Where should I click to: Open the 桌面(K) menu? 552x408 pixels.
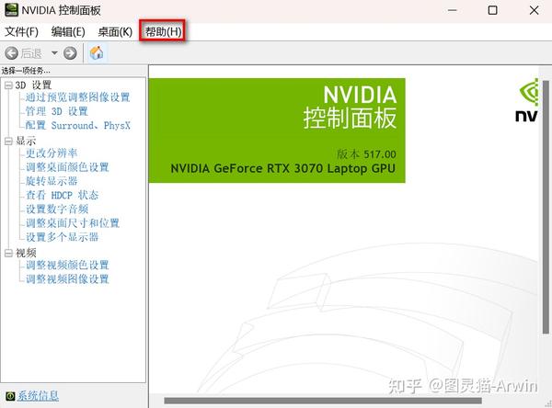[x=115, y=31]
